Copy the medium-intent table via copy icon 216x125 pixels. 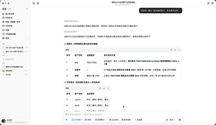tap(100, 88)
